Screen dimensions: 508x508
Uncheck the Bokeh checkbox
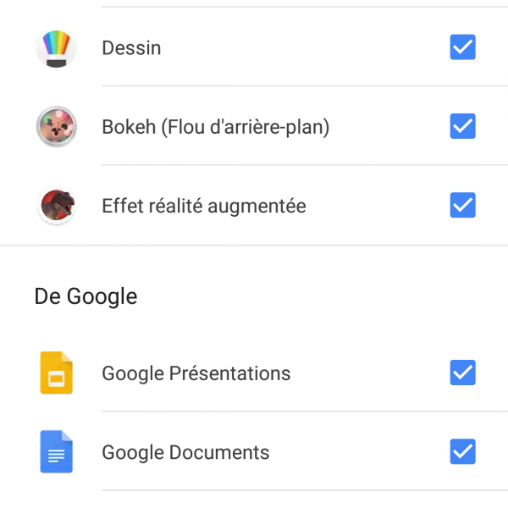tap(462, 126)
